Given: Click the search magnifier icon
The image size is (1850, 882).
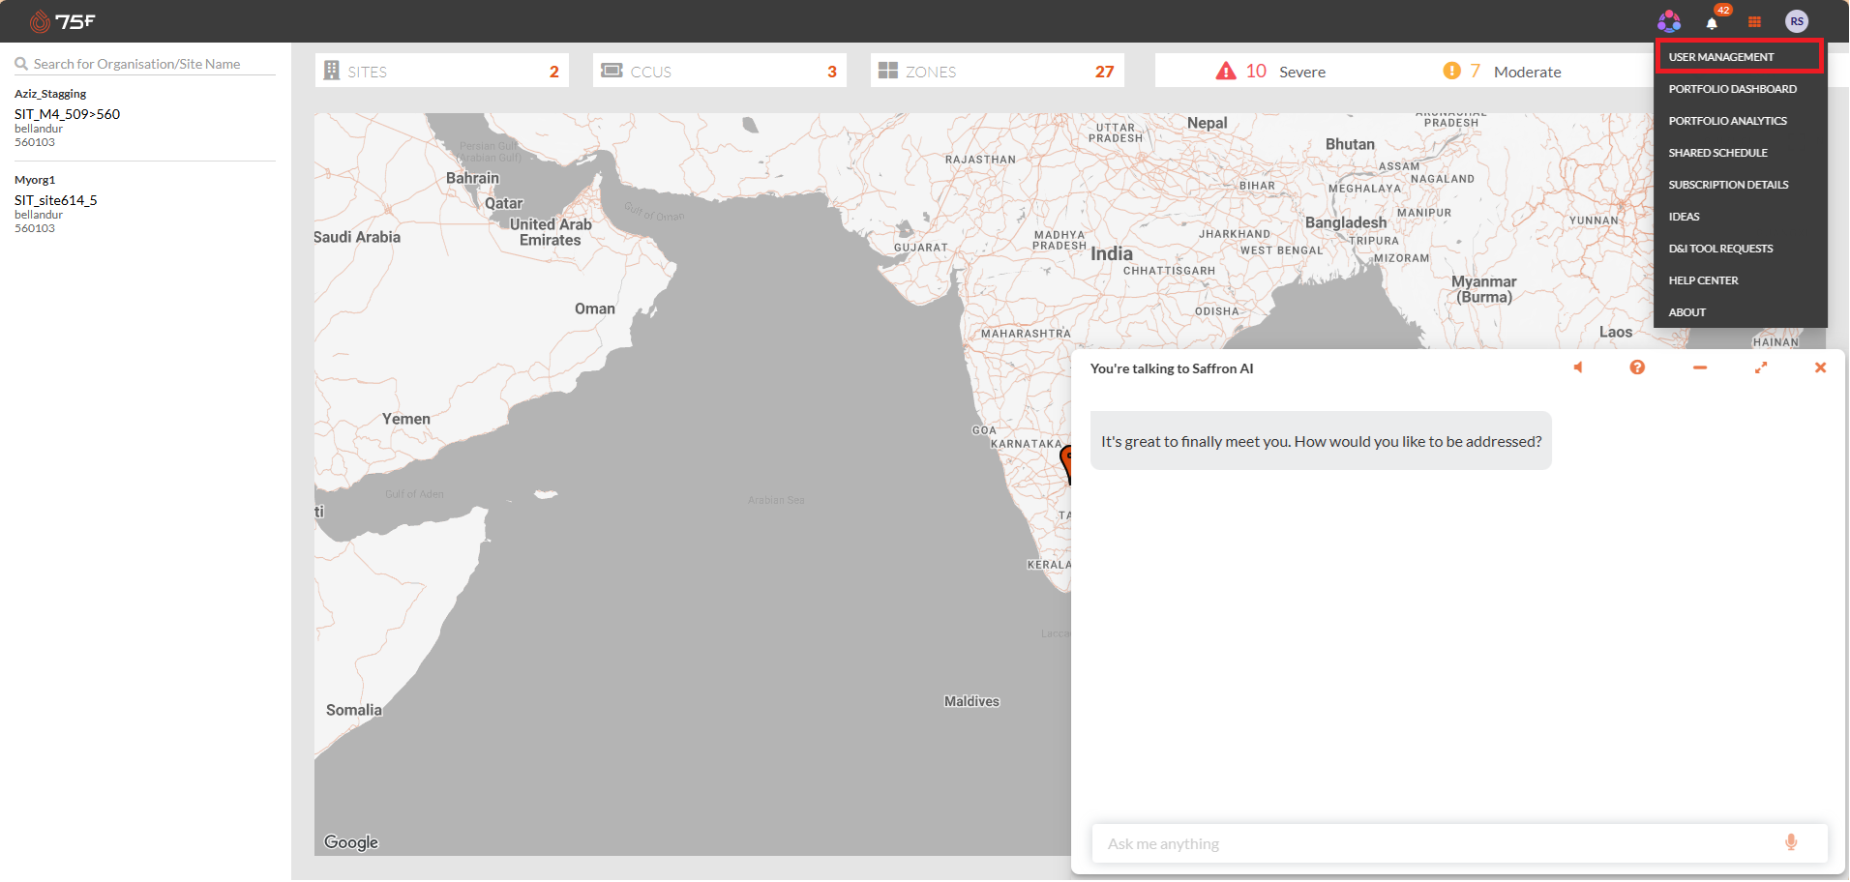Looking at the screenshot, I should click(x=21, y=64).
